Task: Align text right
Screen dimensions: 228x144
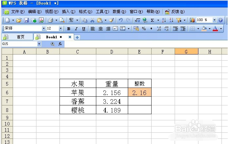Action: pyautogui.click(x=108, y=29)
